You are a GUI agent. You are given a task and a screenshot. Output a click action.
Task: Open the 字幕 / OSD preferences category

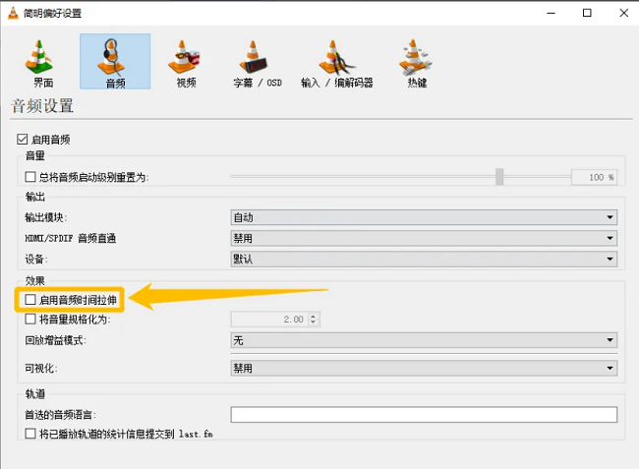click(258, 62)
